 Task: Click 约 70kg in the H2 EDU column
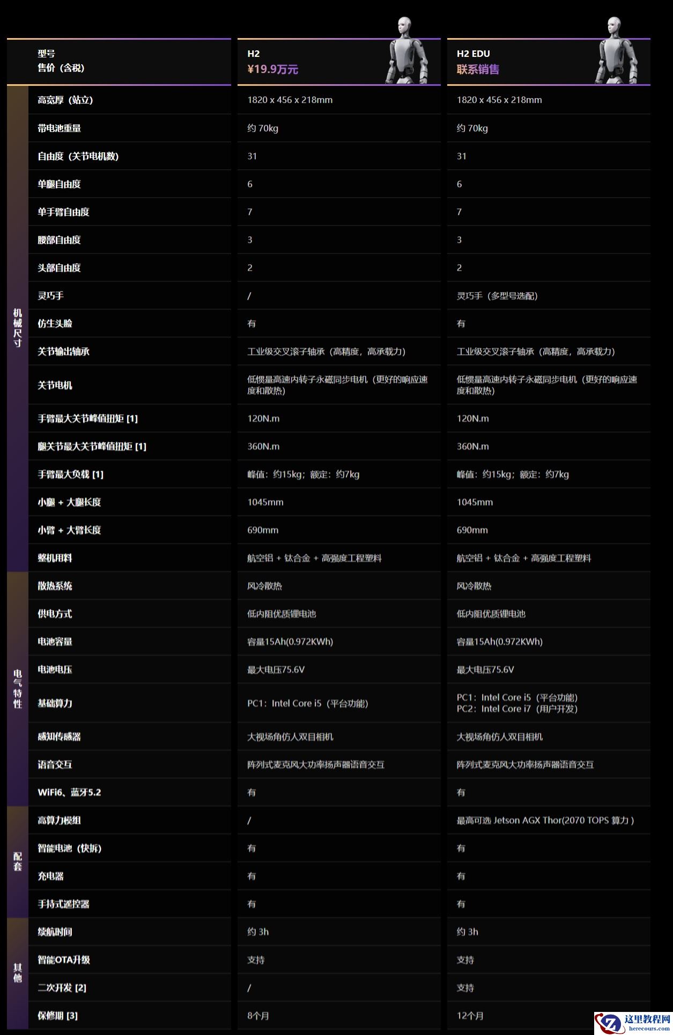(x=472, y=128)
